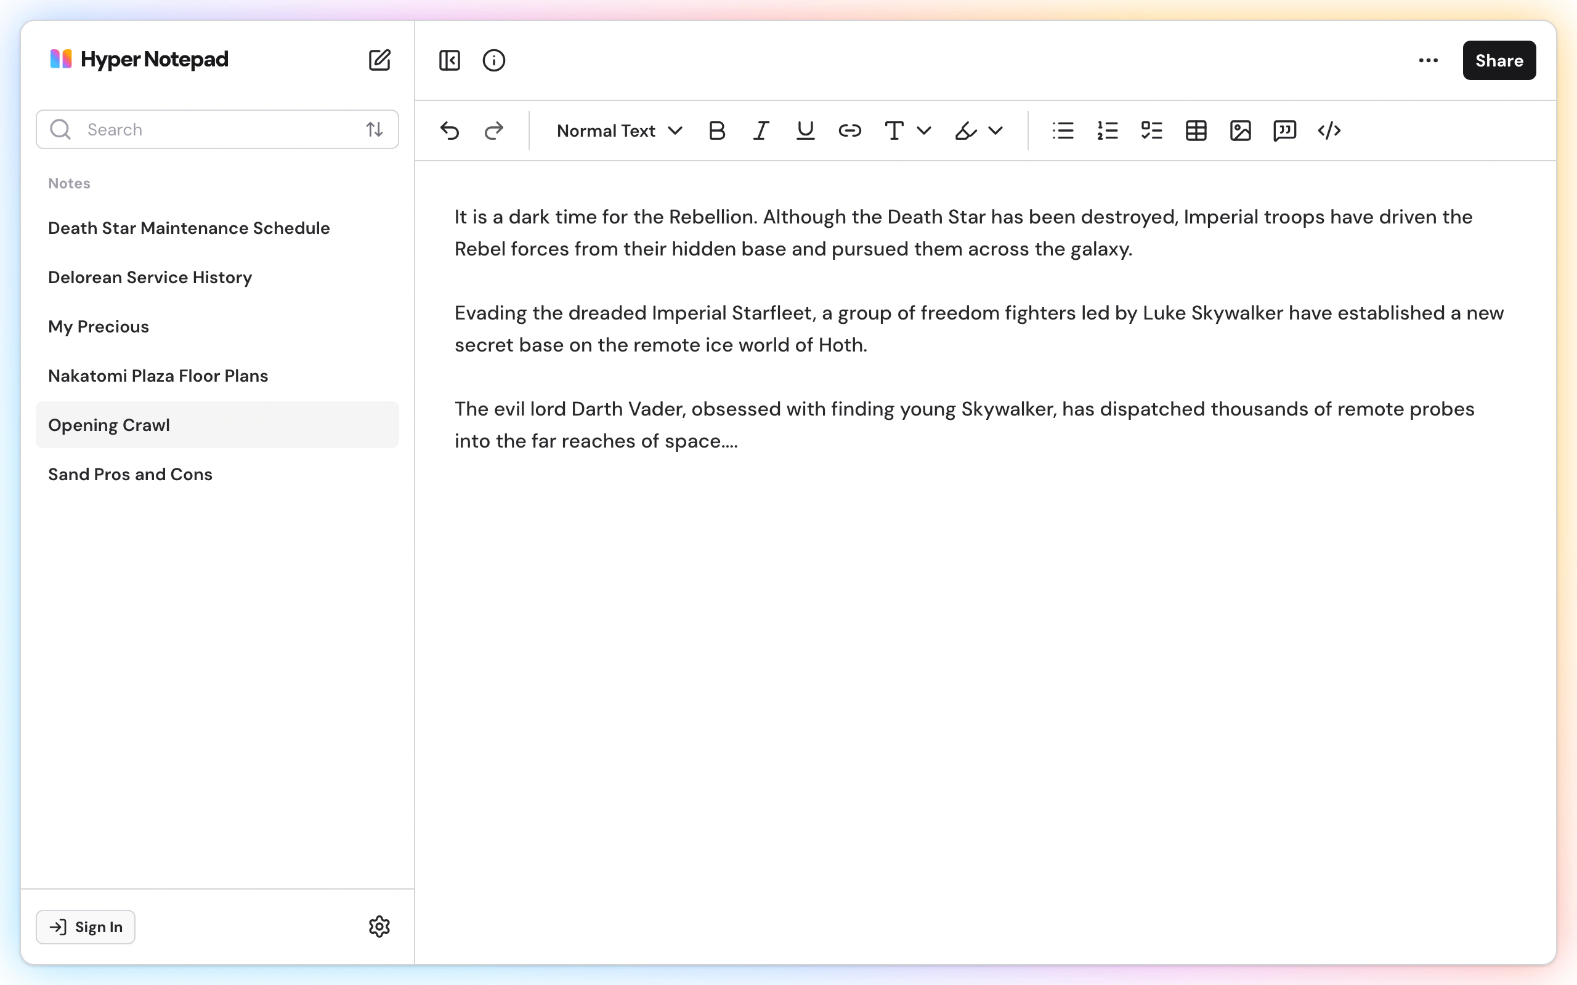Insert a checklist
1577x985 pixels.
(x=1151, y=131)
